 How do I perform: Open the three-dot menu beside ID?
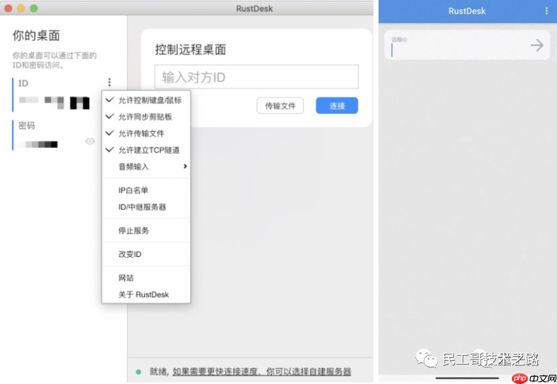pos(109,82)
